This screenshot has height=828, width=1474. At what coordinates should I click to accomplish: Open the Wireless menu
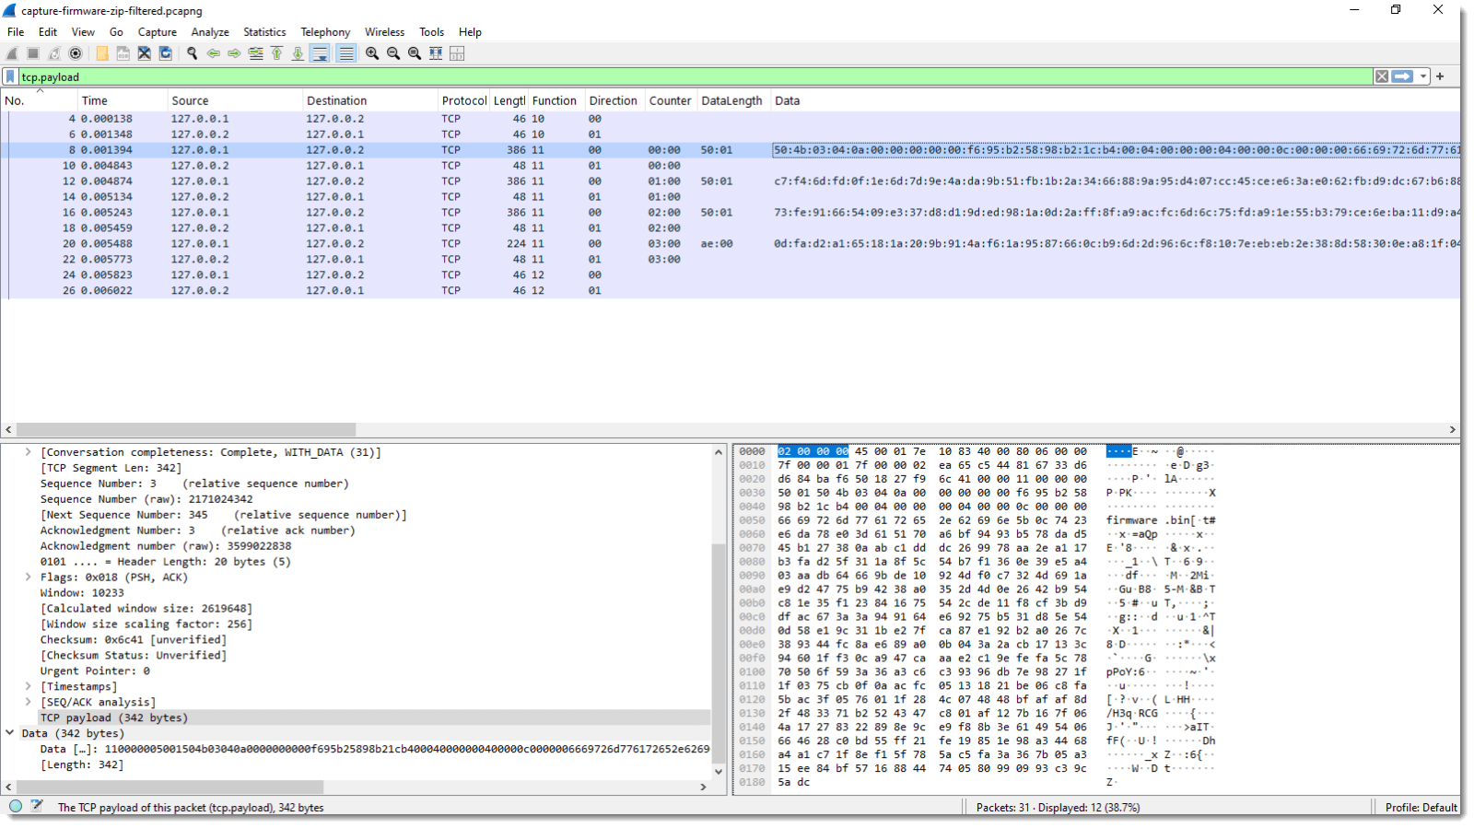coord(384,31)
